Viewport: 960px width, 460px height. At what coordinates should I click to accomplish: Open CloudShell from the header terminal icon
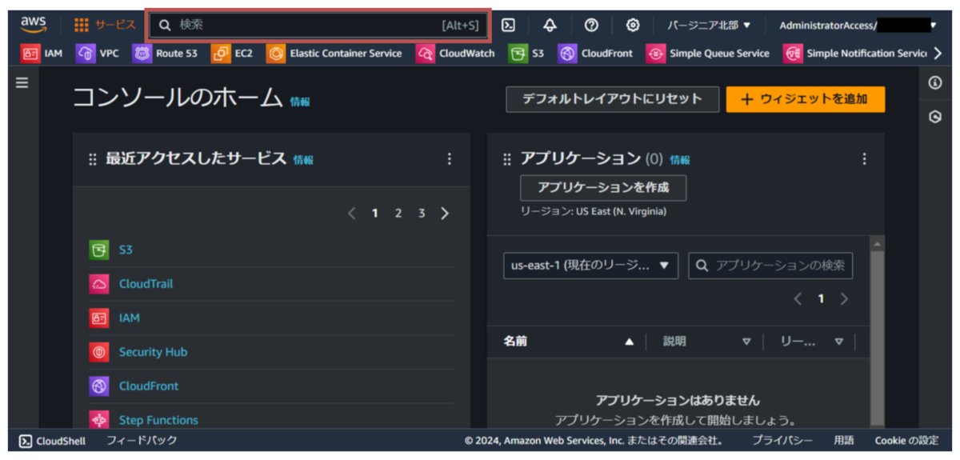pos(508,25)
